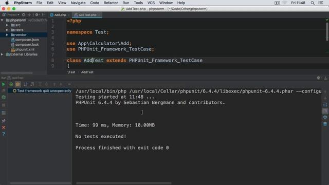Click the screen recording menu bar icon
Viewport: 329px width, 185px height.
click(278, 3)
